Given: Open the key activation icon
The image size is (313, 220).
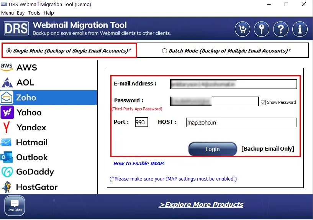Looking at the screenshot, I should [262, 29].
